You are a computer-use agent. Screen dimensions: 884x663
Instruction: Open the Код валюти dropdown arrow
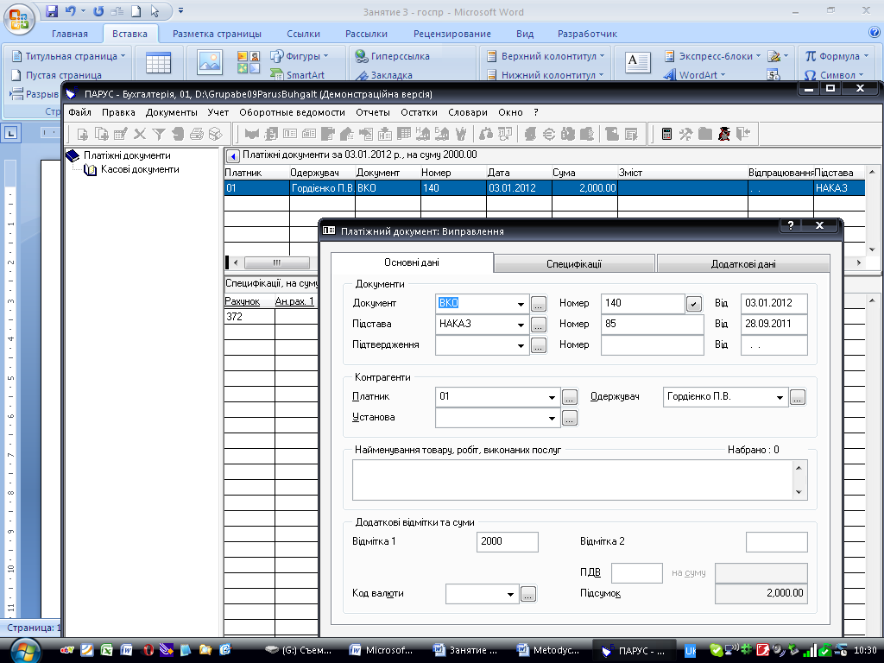[x=510, y=594]
